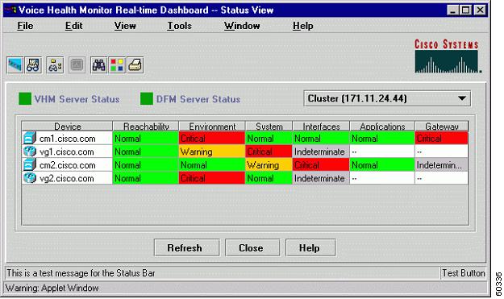
Task: Click vg2 Interfaces Indeterminate cell
Action: [x=321, y=178]
